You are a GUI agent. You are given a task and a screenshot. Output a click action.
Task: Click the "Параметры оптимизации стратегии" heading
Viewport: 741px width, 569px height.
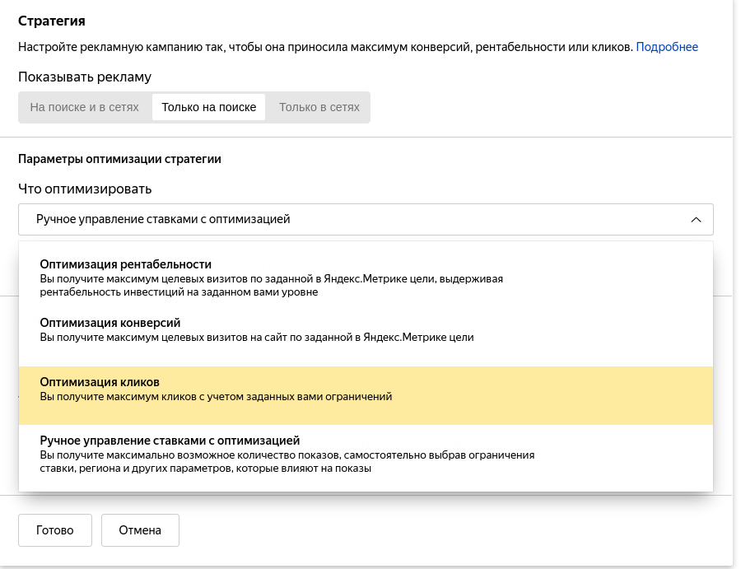(121, 159)
